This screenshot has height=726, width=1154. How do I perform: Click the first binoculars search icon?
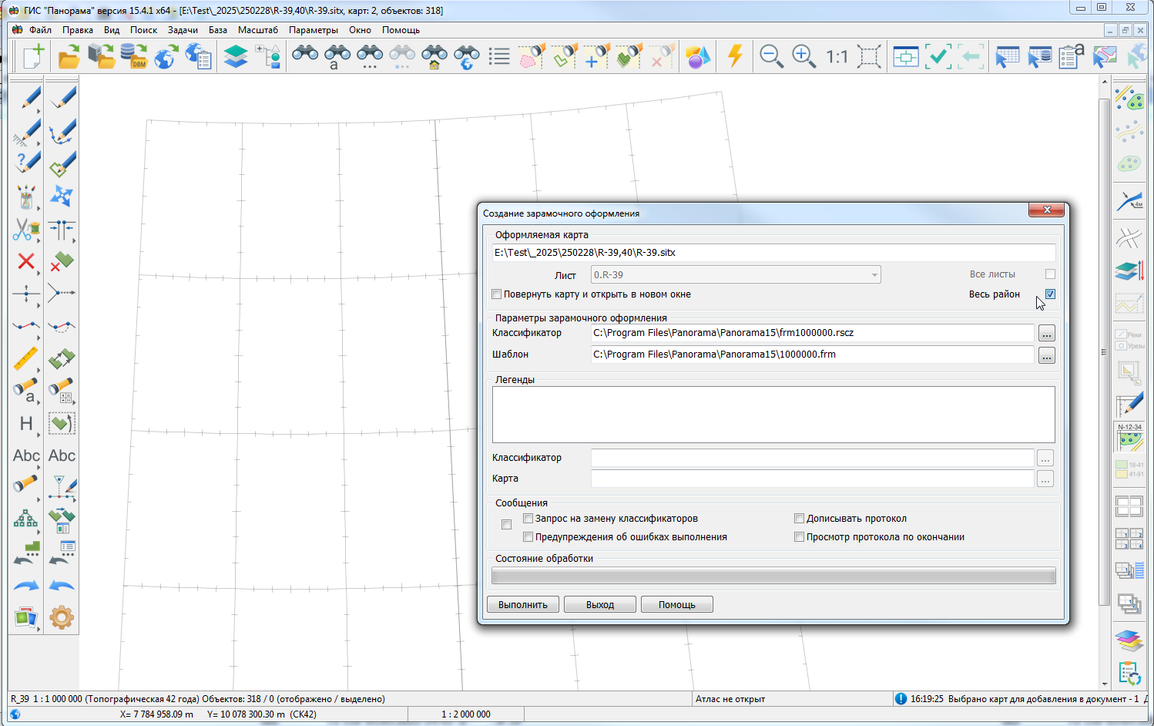pos(305,54)
